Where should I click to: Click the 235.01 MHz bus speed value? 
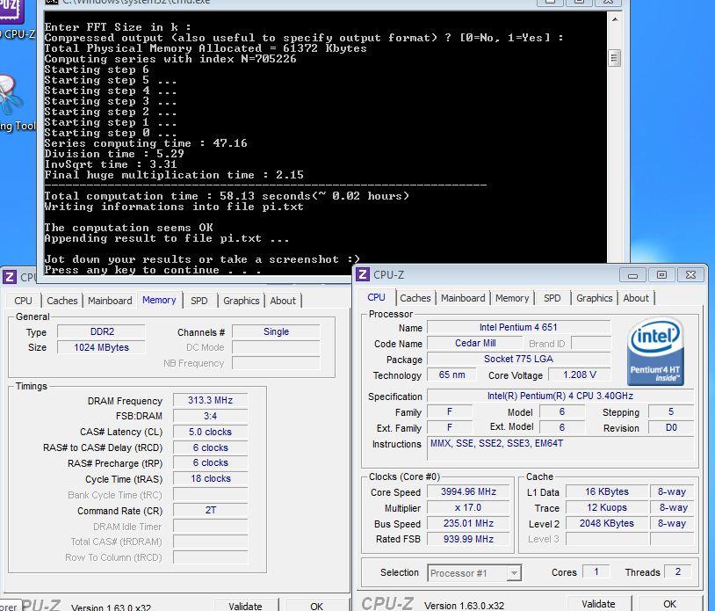[x=468, y=523]
